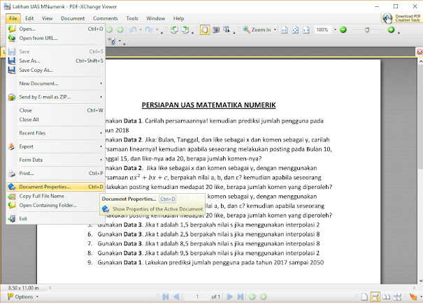The image size is (423, 304).
Task: Click the green plus zoom in button
Action: click(x=391, y=29)
